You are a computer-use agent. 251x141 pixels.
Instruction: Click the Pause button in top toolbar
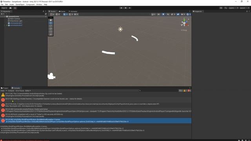[x=125, y=8]
